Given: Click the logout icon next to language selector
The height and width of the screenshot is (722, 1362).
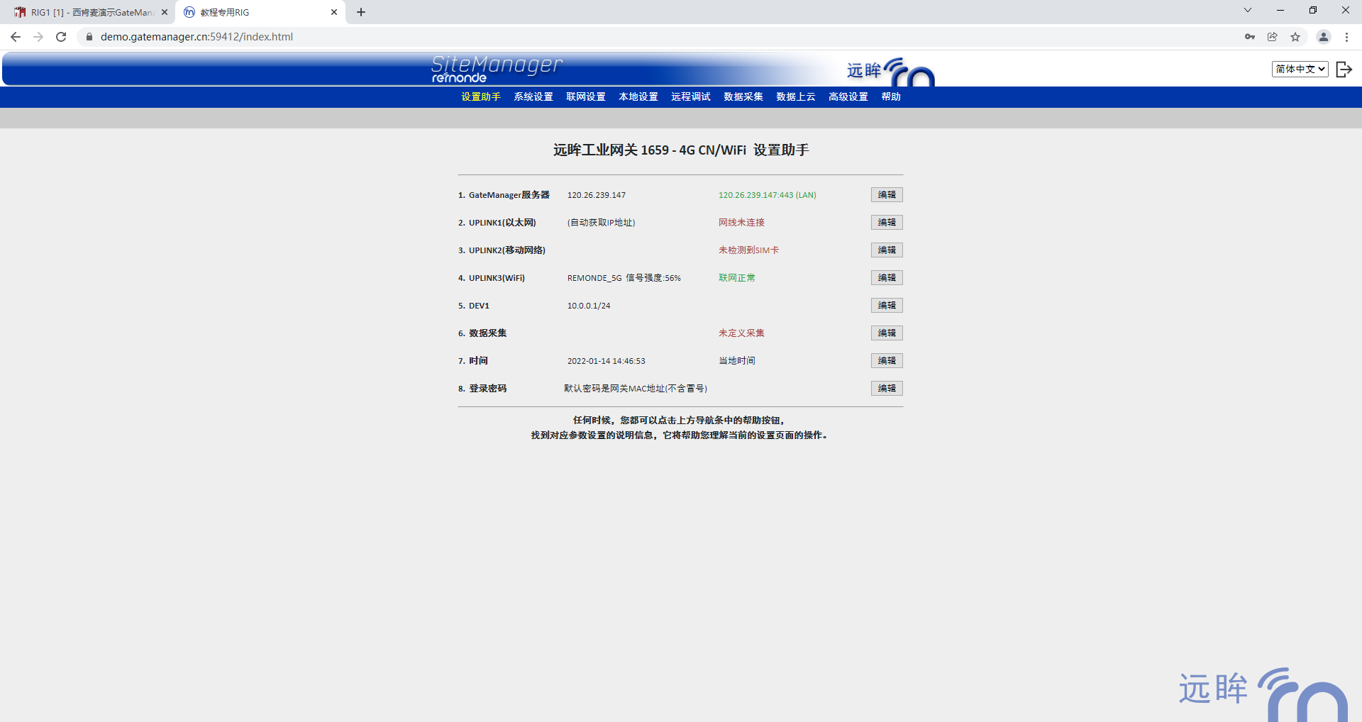Looking at the screenshot, I should [1344, 69].
